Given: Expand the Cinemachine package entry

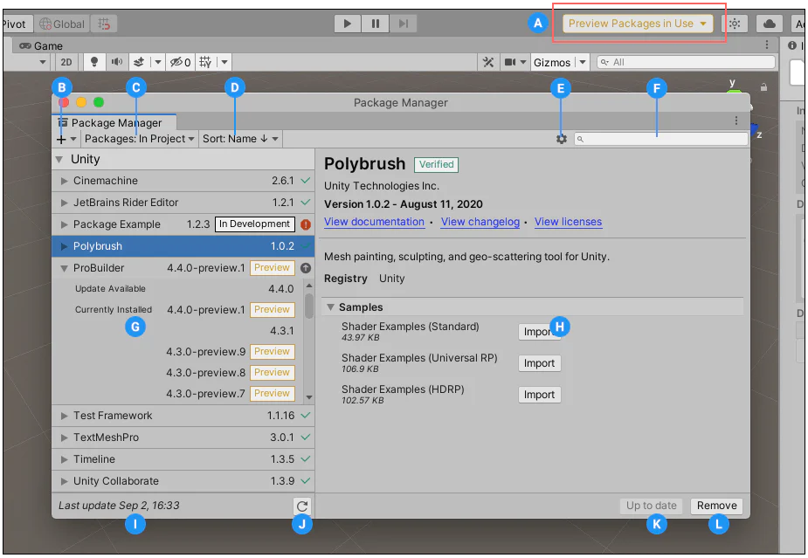Looking at the screenshot, I should point(64,181).
